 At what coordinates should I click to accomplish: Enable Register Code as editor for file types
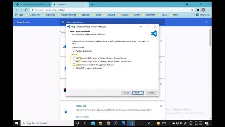coord(74,65)
